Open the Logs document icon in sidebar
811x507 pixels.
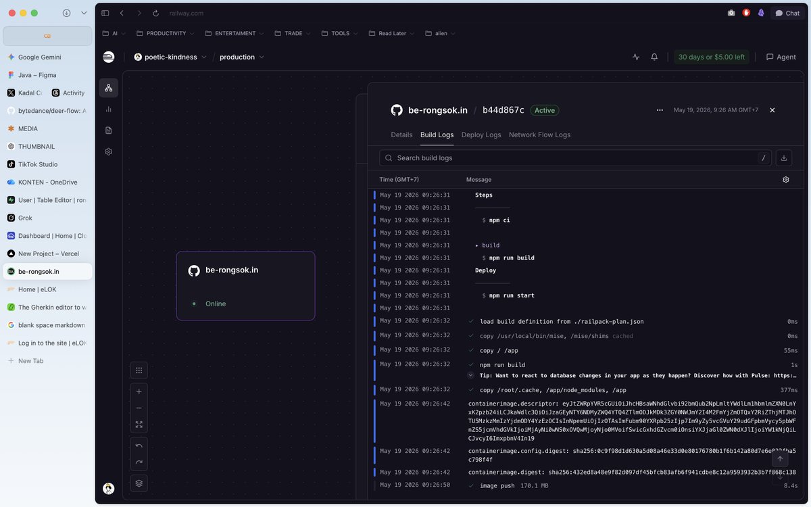(108, 130)
